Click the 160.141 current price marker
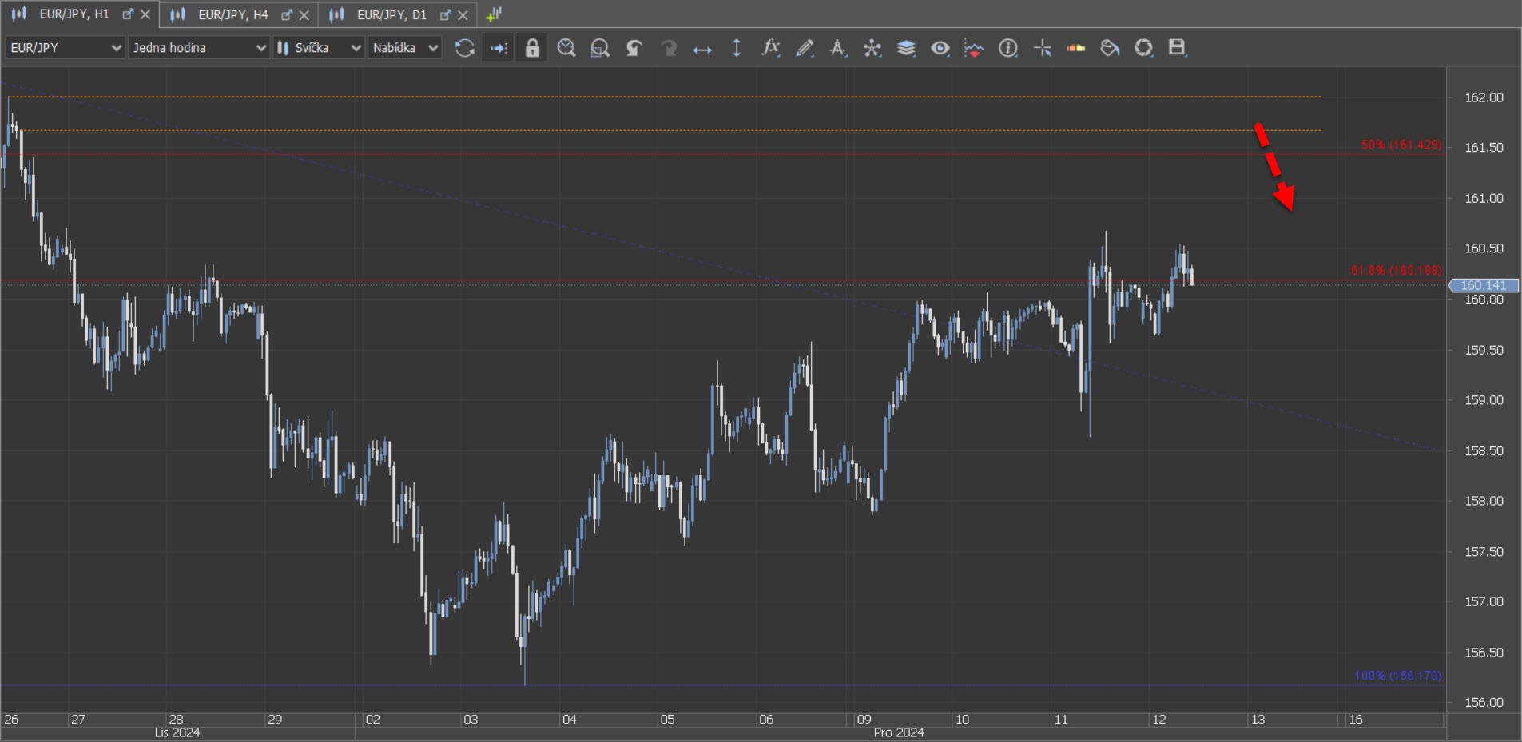The width and height of the screenshot is (1522, 742). 1483,285
